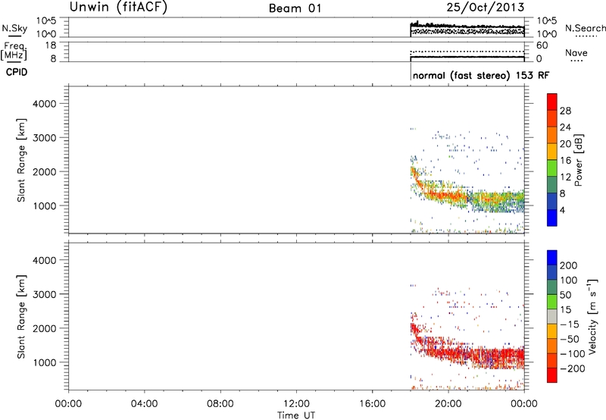The width and height of the screenshot is (606, 420).
Task: Click the 'Time UT' axis label
Action: [296, 415]
